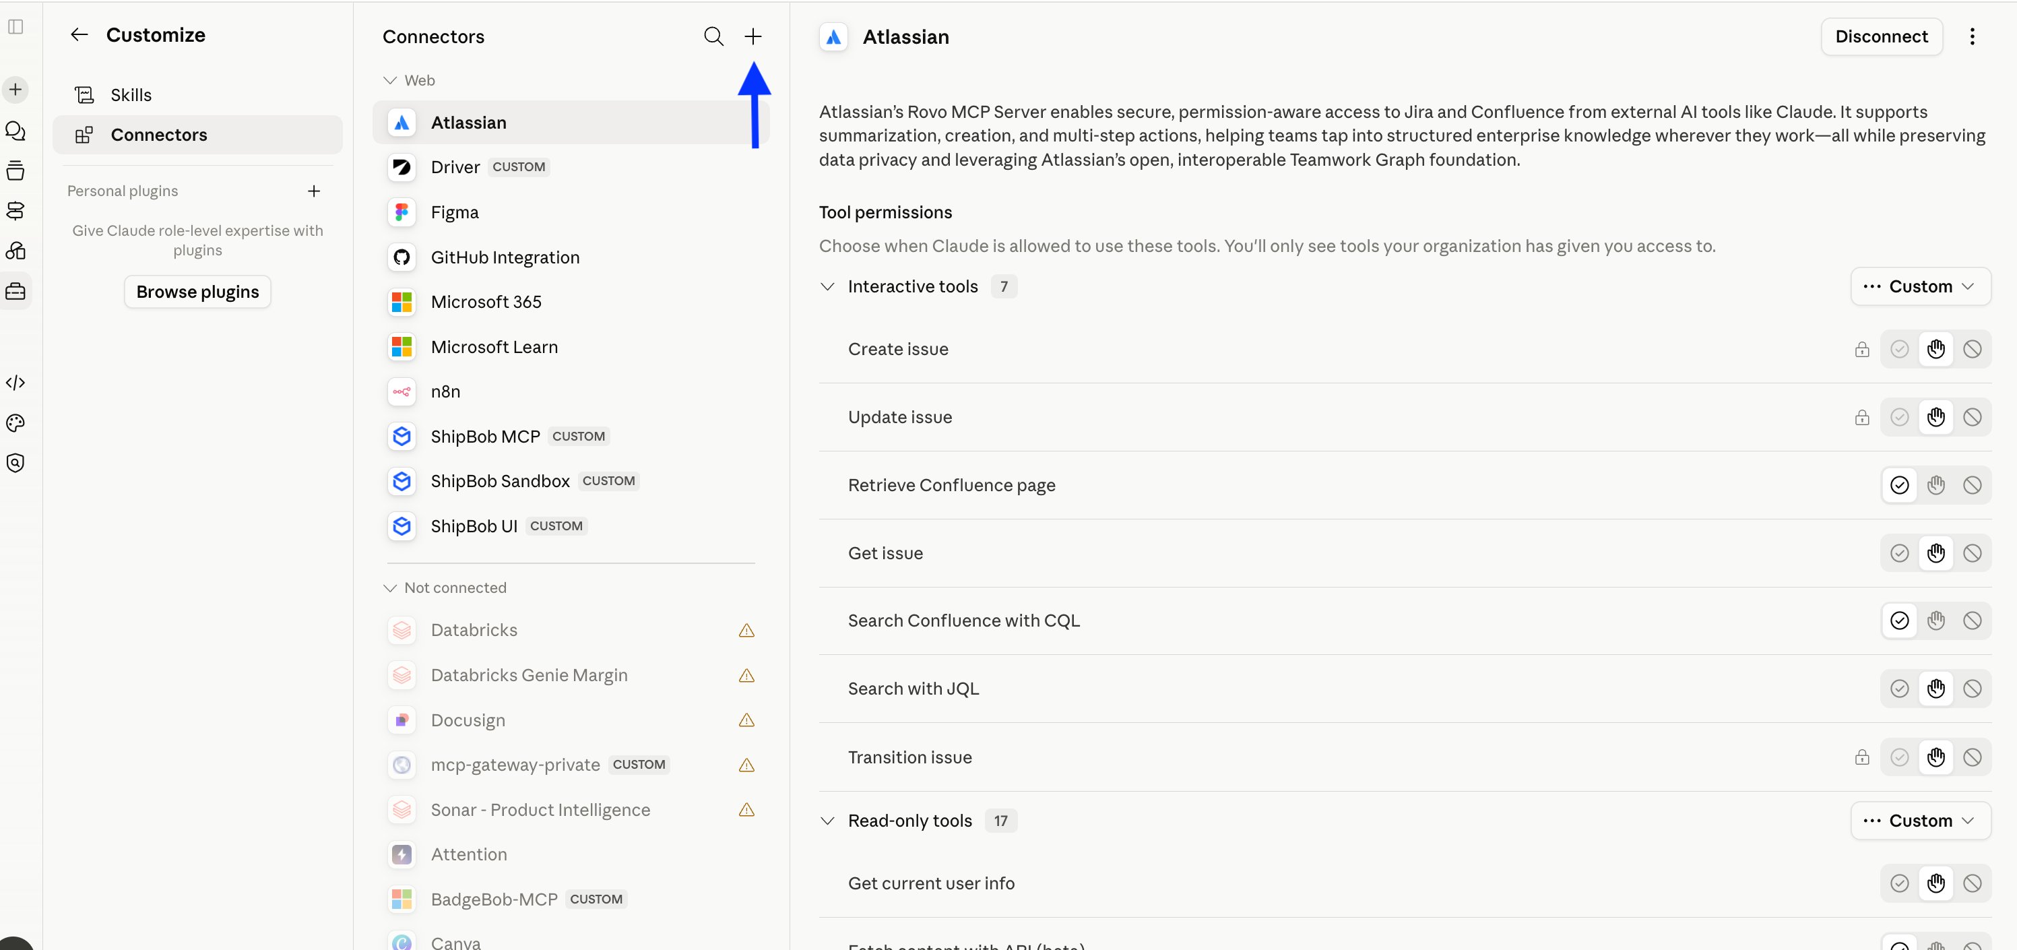Click the Sonar - Product Intelligence warning icon
The height and width of the screenshot is (950, 2017).
coord(747,810)
